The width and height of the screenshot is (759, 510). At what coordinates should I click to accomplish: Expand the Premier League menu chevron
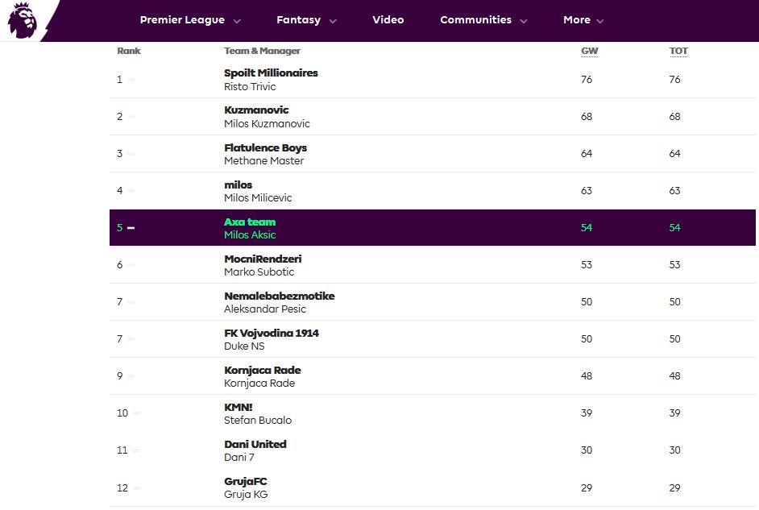237,21
